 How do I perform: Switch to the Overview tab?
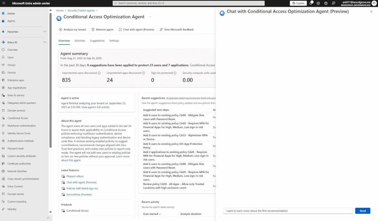click(64, 41)
